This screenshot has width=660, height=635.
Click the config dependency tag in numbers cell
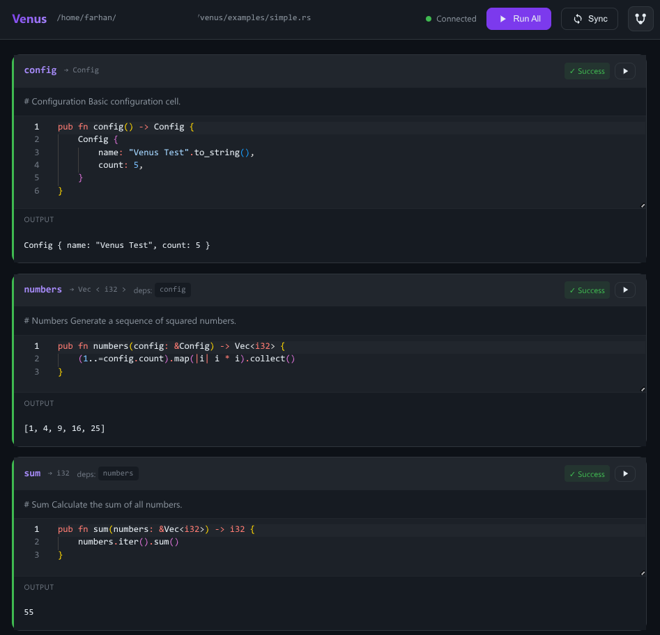click(x=173, y=290)
